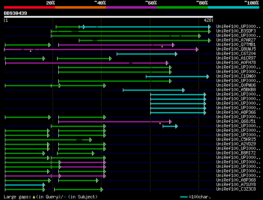Click the green ~80% identity legend segment
The height and width of the screenshot is (200, 263).
click(x=182, y=7)
